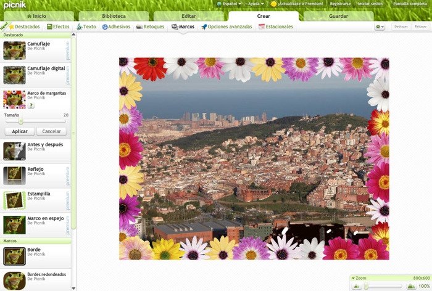Screen dimensions: 432x291
Task: Select the Marcos section
Action: (x=183, y=27)
